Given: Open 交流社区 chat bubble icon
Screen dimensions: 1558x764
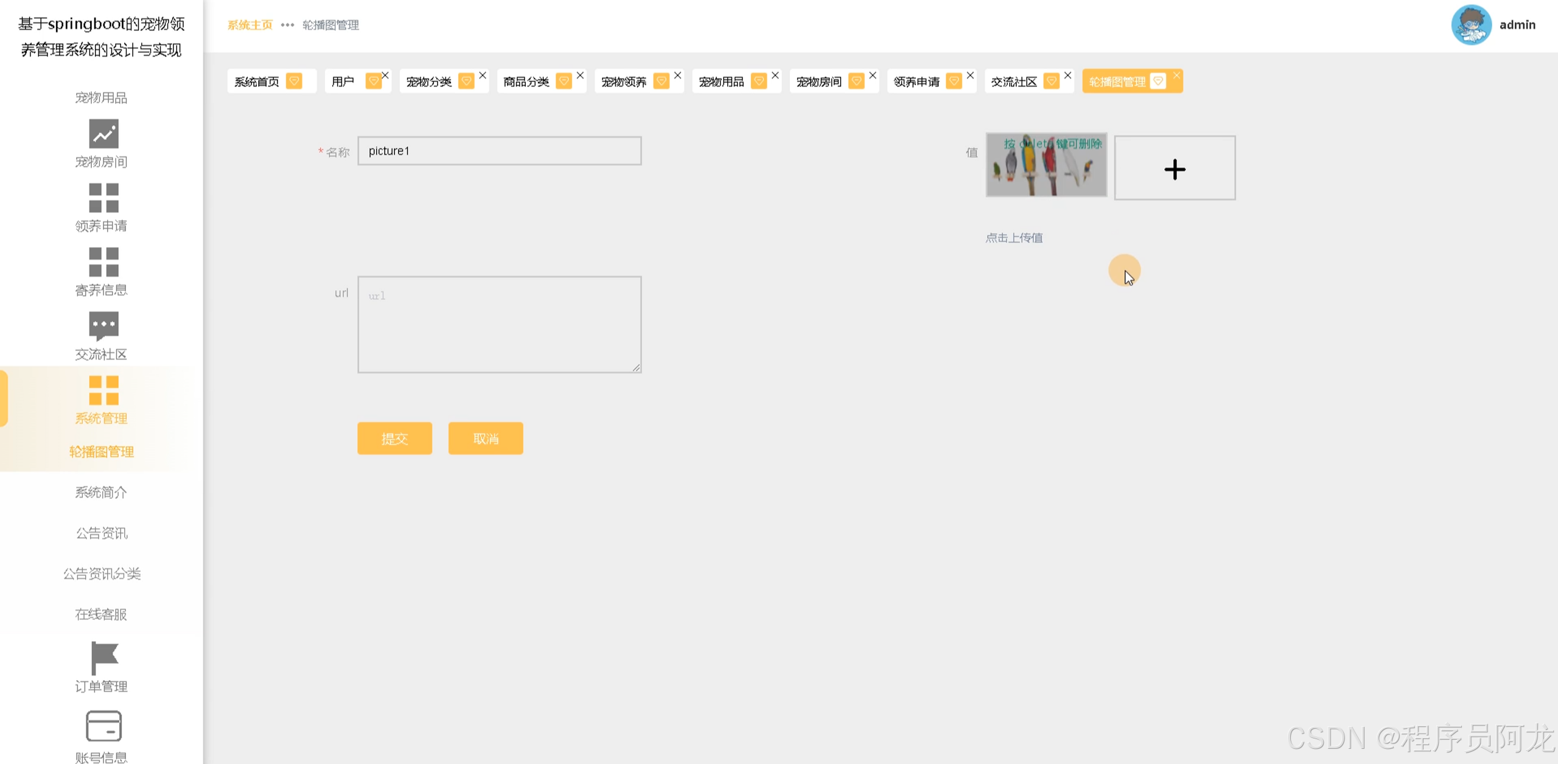Looking at the screenshot, I should point(103,325).
